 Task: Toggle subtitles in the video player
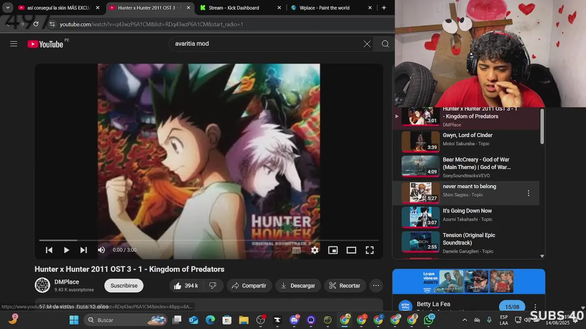tap(296, 250)
